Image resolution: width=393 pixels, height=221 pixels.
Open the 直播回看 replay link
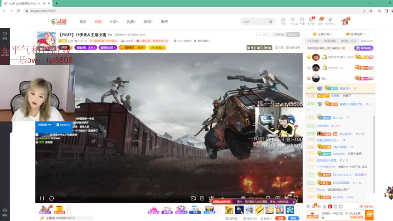click(355, 34)
